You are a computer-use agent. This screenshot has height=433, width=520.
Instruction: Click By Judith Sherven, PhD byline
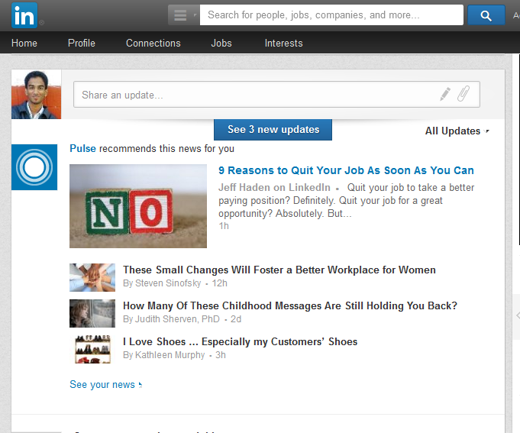click(171, 319)
